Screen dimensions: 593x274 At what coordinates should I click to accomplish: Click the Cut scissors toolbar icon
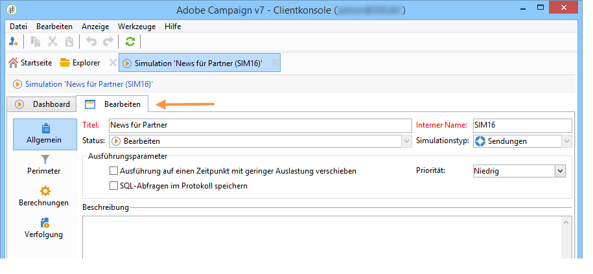(x=52, y=41)
